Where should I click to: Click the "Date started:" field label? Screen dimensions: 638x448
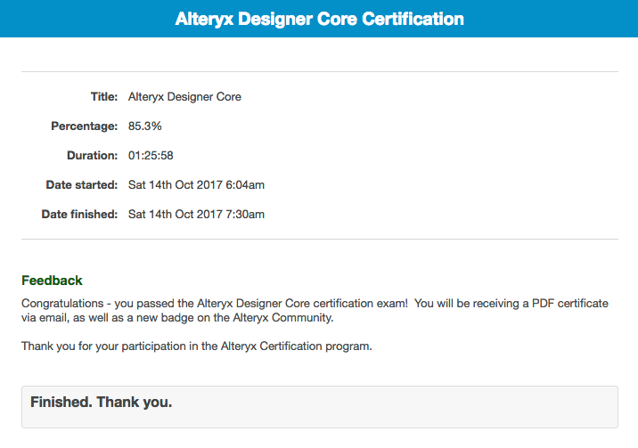pyautogui.click(x=81, y=185)
